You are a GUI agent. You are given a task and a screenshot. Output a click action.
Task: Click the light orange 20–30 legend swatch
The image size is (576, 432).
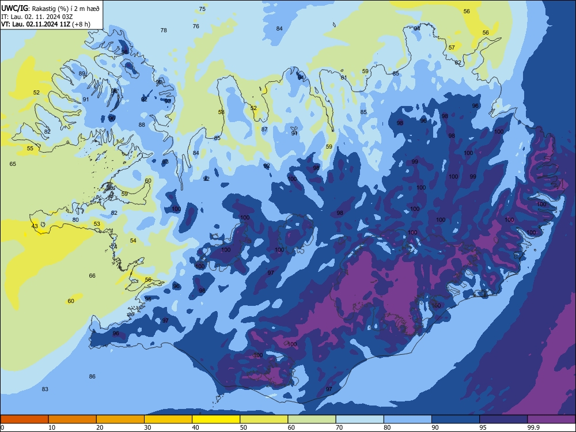(x=120, y=419)
